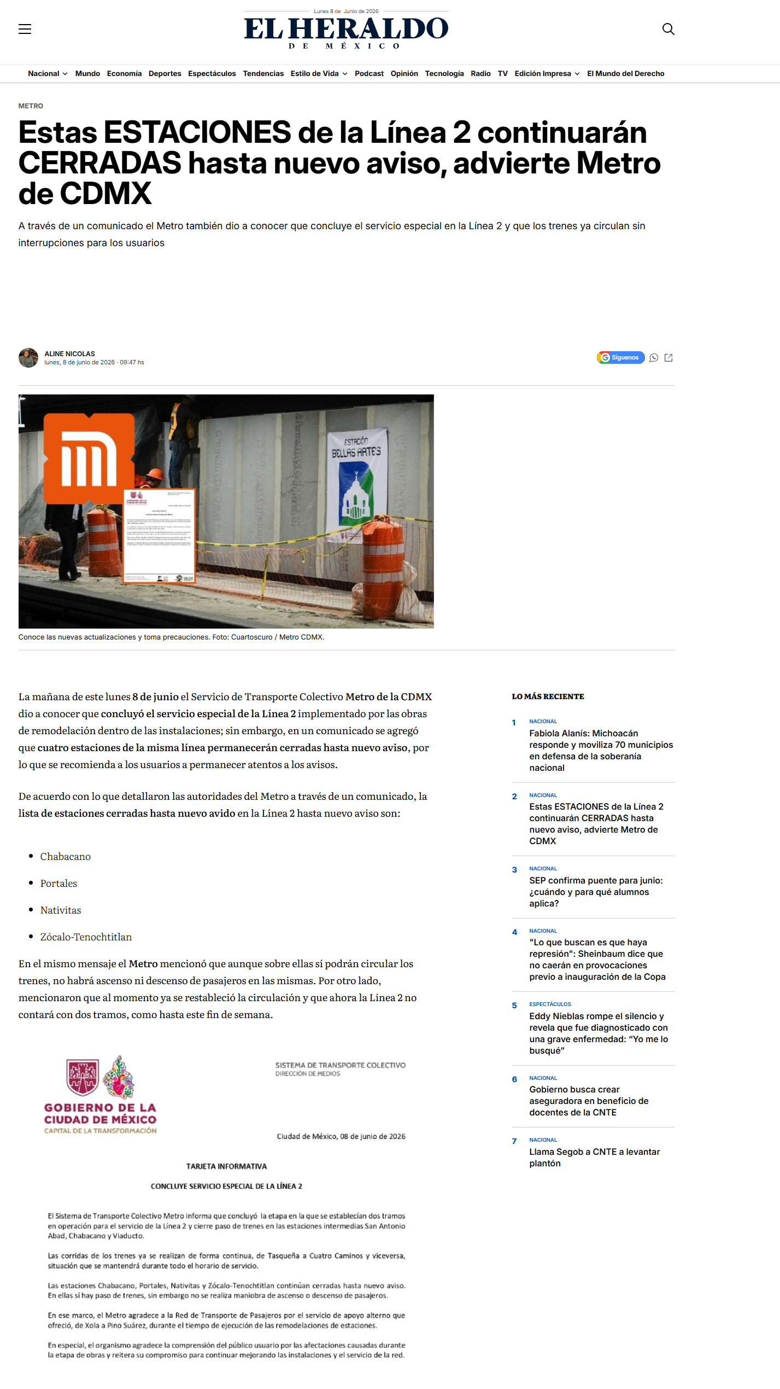The width and height of the screenshot is (780, 1389).
Task: Click ESPECTÁCULOS tag above Eddy Nieblas story
Action: point(550,1004)
